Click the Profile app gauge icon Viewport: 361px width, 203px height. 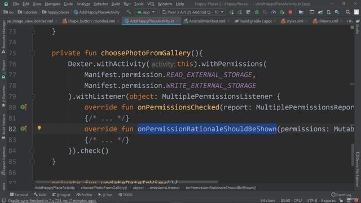tap(274, 12)
